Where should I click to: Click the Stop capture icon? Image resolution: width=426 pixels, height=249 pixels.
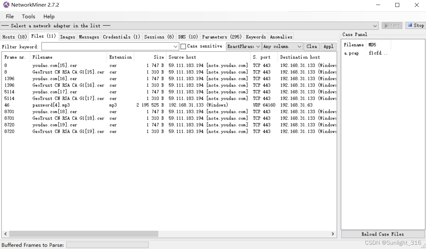[x=415, y=25]
